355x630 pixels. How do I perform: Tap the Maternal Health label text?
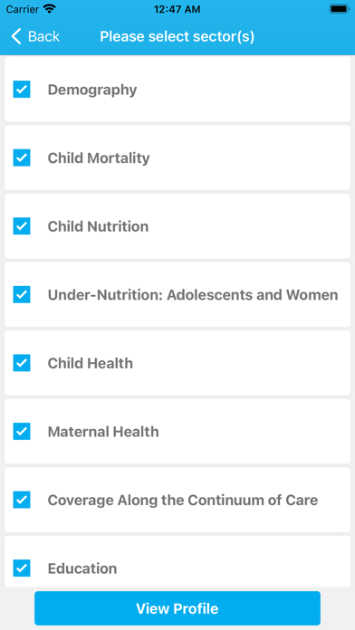click(103, 432)
